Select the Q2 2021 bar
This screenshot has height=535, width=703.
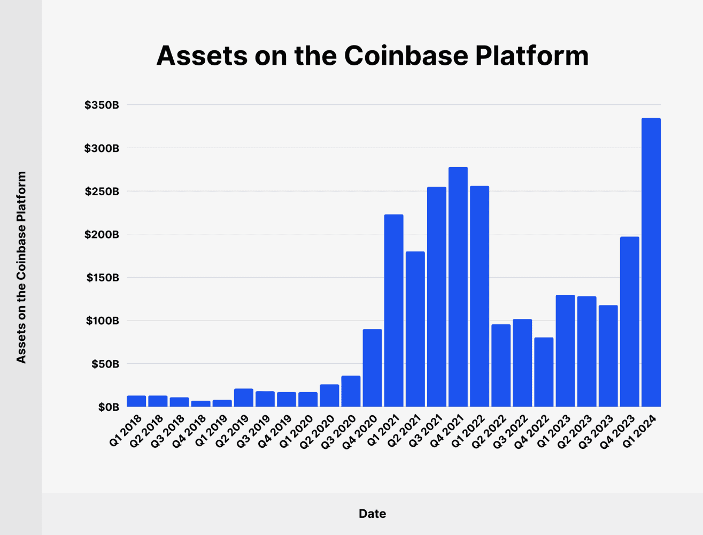coord(415,329)
